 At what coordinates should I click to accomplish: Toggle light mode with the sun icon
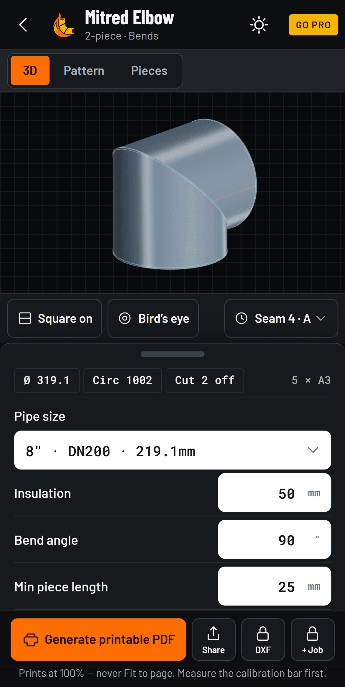pos(259,25)
